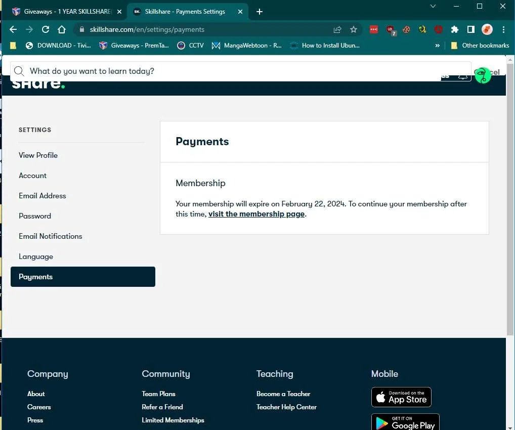Click the Get it on Google Play badge
The width and height of the screenshot is (515, 430).
coord(405,422)
